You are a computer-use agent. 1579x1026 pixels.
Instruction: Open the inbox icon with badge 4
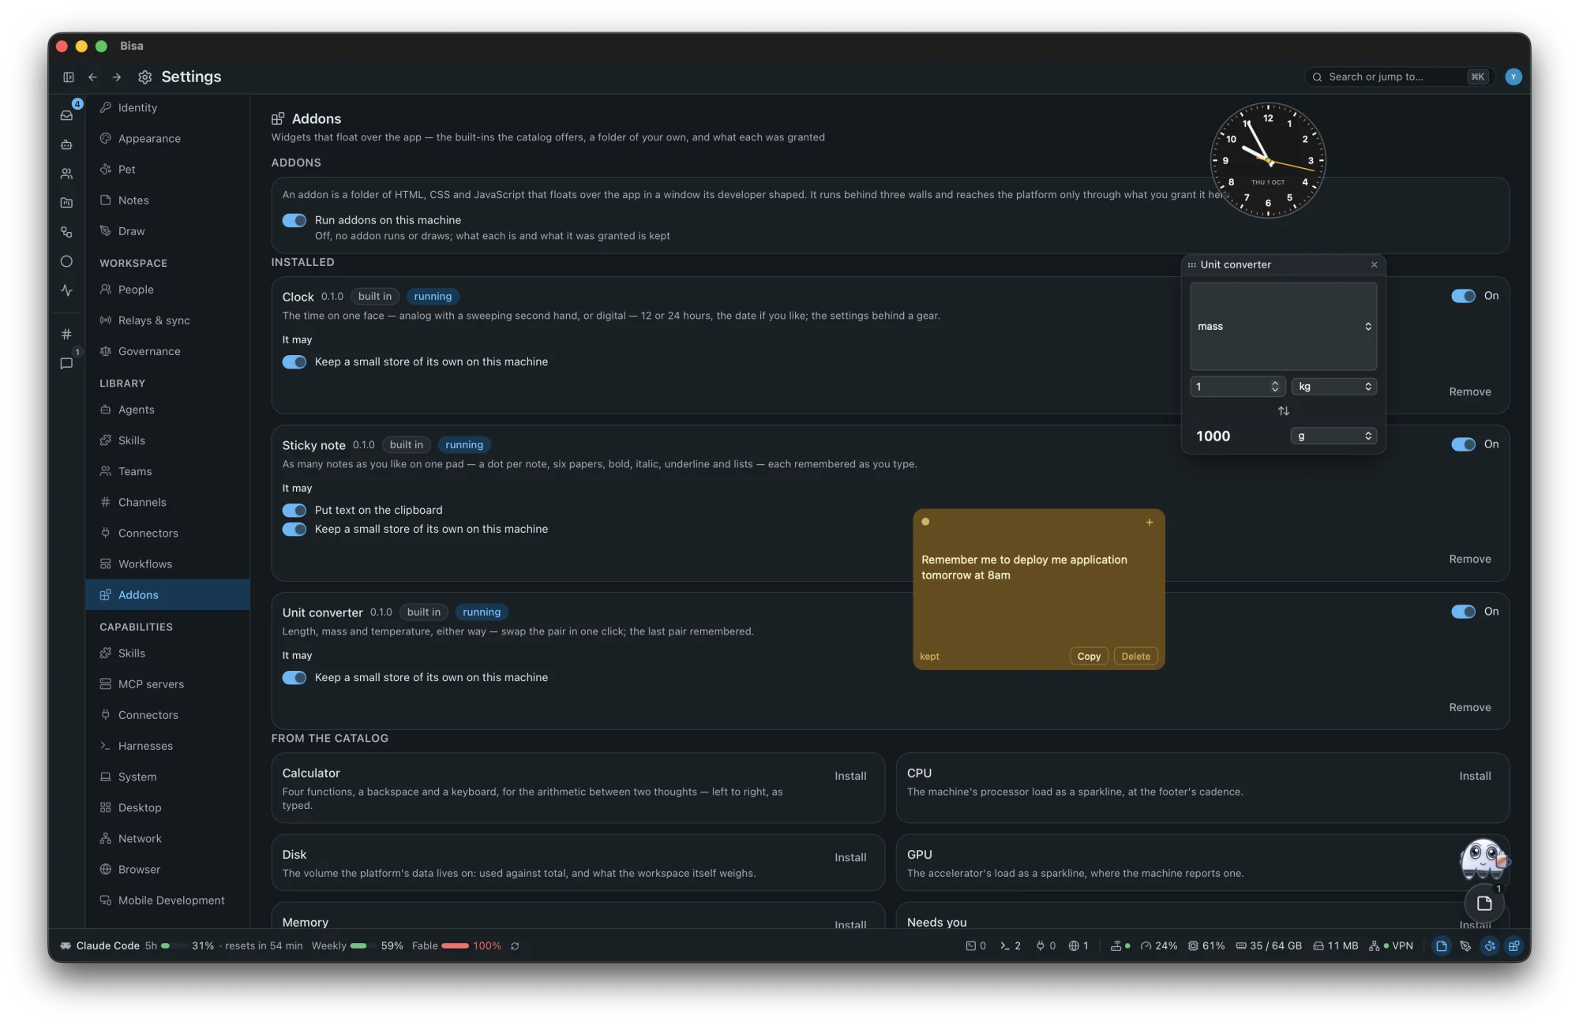[x=67, y=115]
